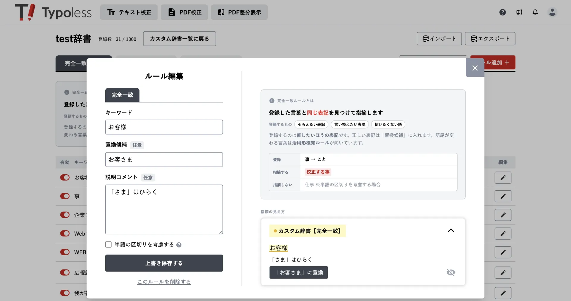Click pencil edit icon for 事 row
This screenshot has width=571, height=301.
(x=503, y=196)
